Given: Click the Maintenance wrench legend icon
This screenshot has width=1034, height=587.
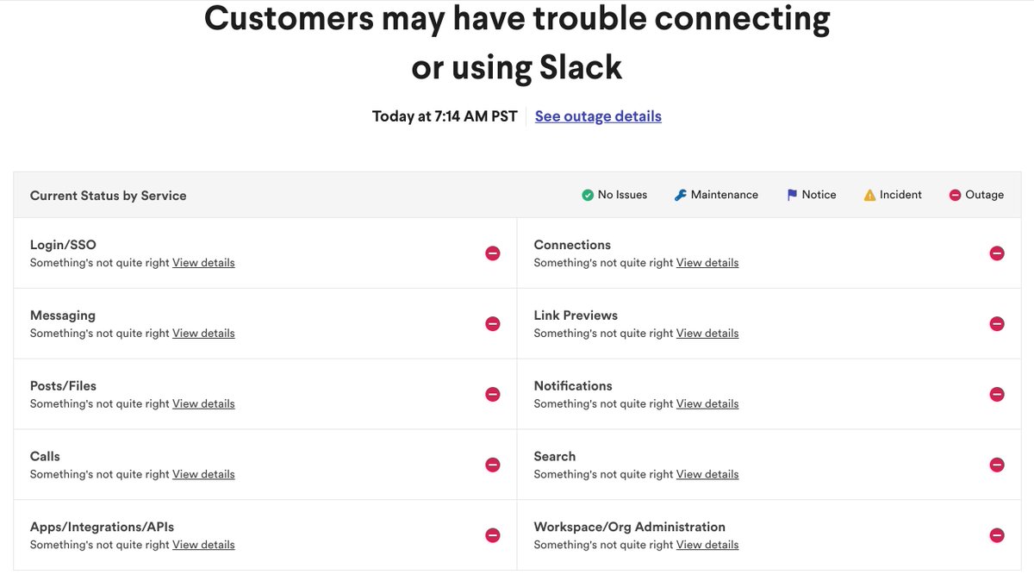Looking at the screenshot, I should tap(681, 195).
